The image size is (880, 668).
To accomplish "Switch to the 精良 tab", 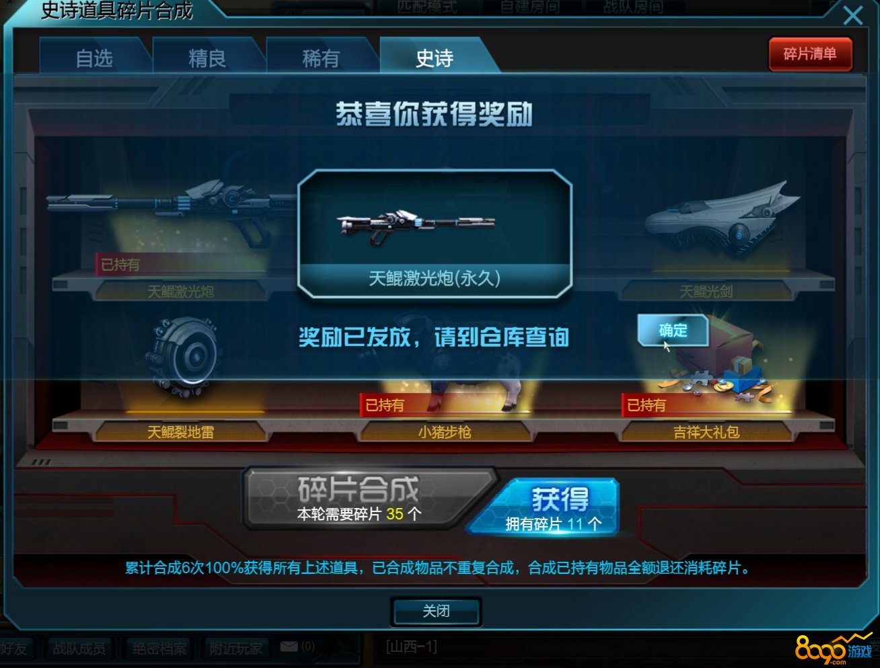I will (208, 58).
